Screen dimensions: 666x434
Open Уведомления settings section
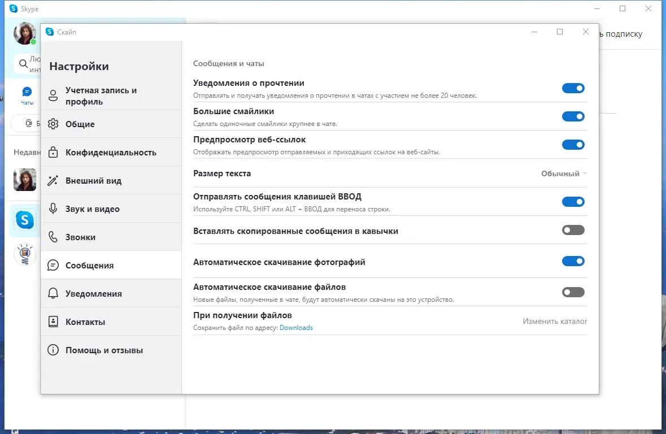(x=111, y=293)
